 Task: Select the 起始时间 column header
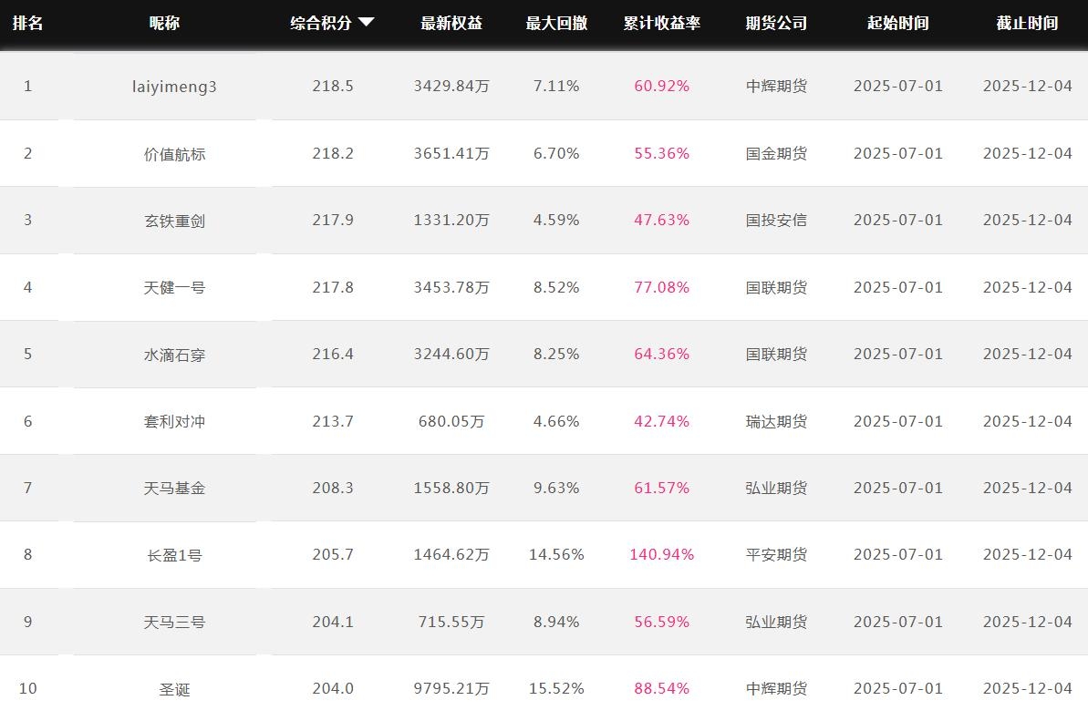point(898,24)
